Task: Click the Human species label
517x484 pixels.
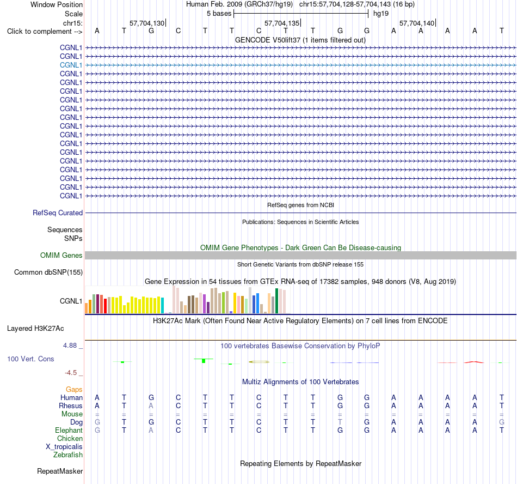Action: click(x=71, y=397)
